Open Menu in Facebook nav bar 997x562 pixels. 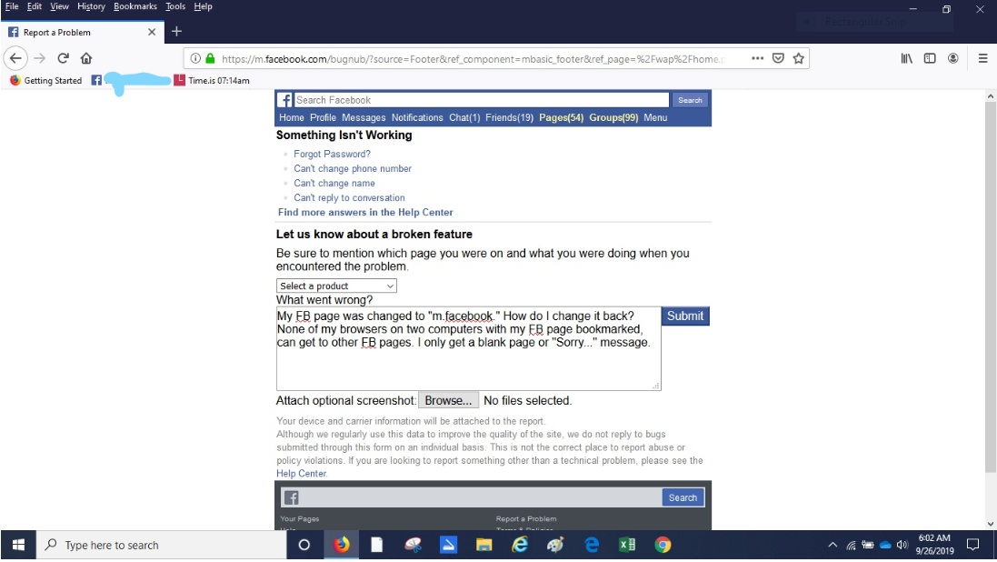[655, 117]
